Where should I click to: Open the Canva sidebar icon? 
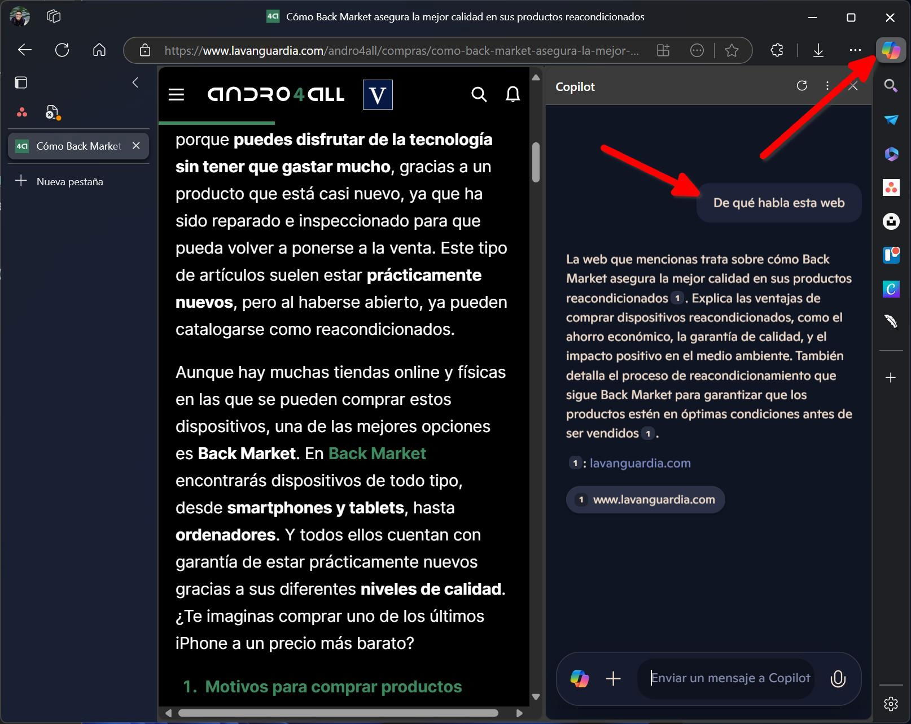891,289
